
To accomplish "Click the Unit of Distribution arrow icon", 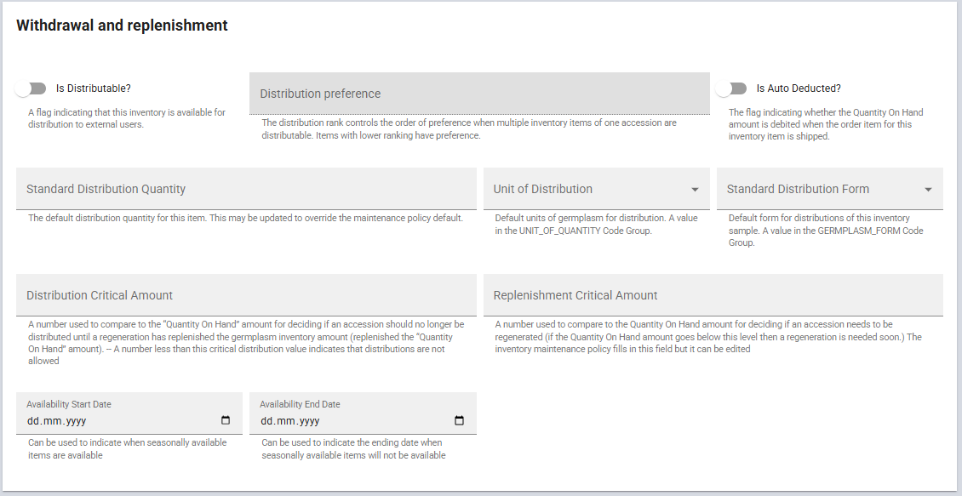I will (695, 190).
